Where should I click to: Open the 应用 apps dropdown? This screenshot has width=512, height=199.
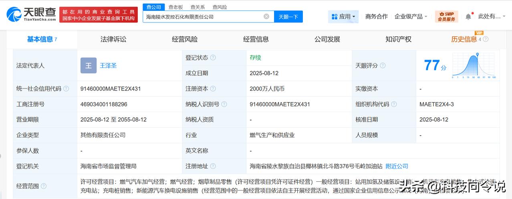pos(343,16)
